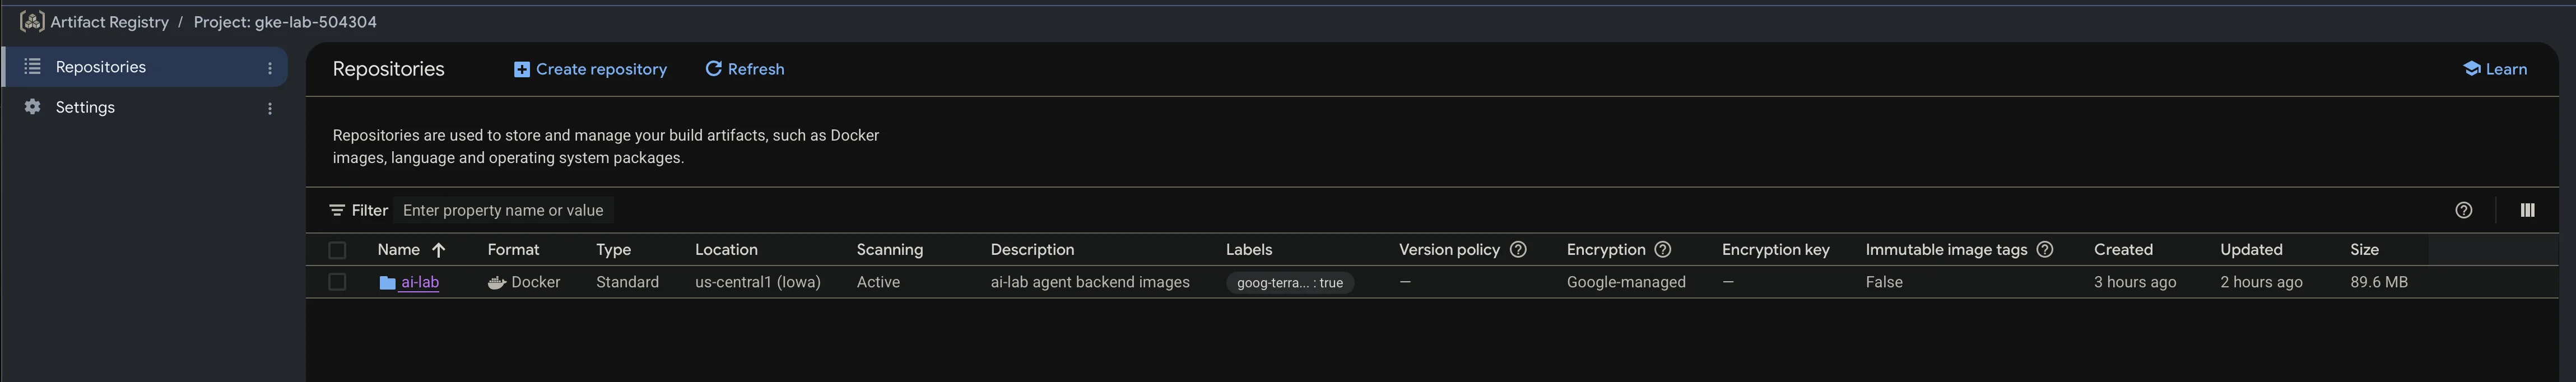Select the '2 hours ago' updated cell
This screenshot has width=2576, height=382.
[x=2261, y=282]
